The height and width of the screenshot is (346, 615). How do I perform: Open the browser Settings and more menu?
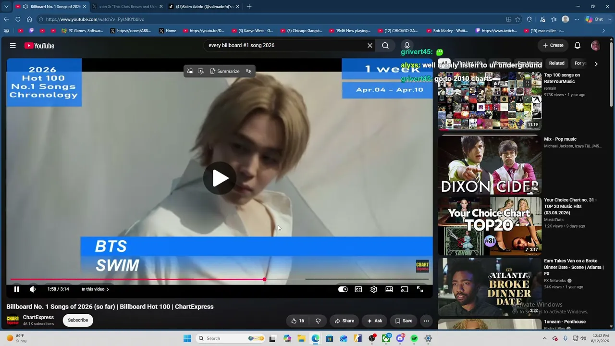(x=577, y=19)
